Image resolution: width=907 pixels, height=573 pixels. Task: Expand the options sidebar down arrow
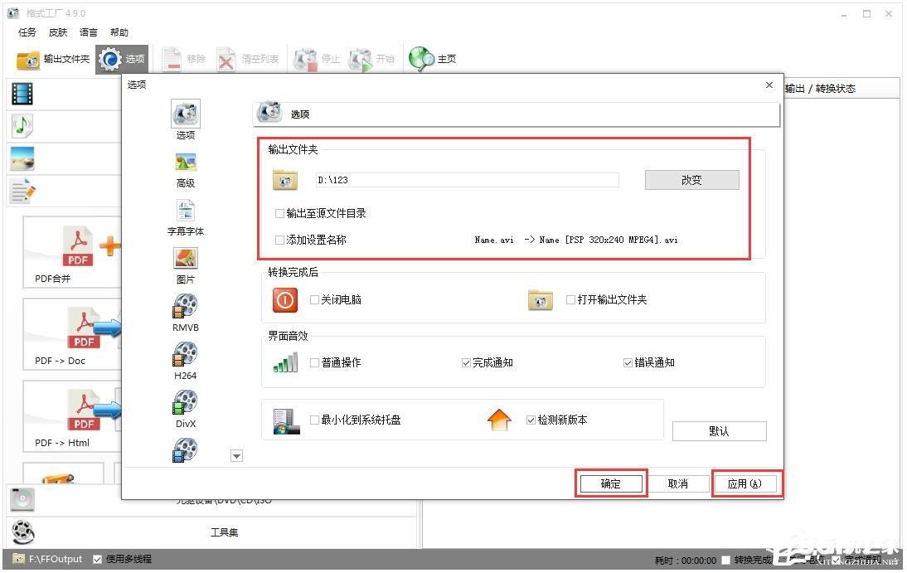tap(236, 456)
